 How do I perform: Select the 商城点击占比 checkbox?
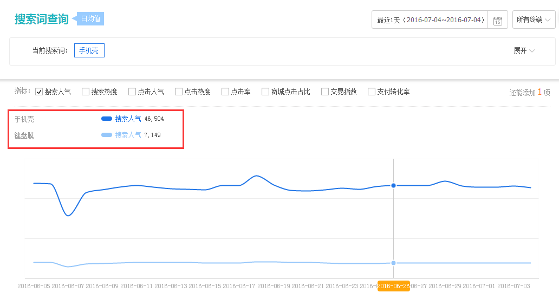(265, 92)
